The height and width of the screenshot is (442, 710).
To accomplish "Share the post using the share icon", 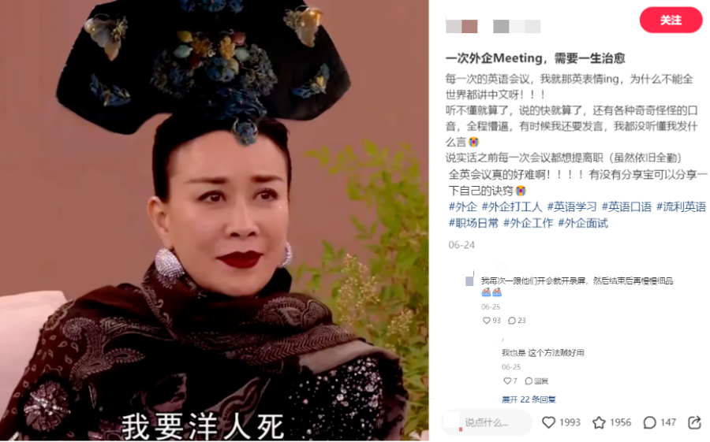I will [x=694, y=422].
